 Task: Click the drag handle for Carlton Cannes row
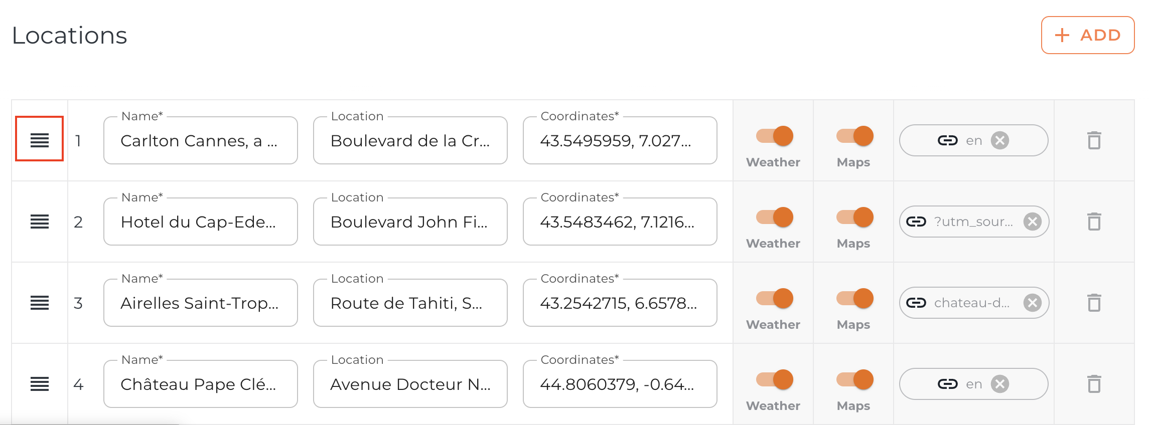[x=39, y=140]
